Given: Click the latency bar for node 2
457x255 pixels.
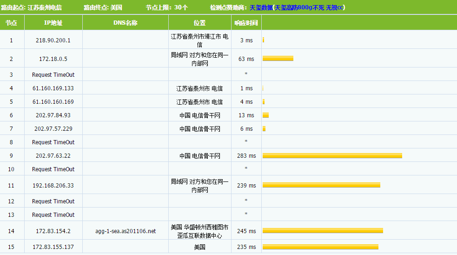Looking at the screenshot, I should [x=278, y=59].
